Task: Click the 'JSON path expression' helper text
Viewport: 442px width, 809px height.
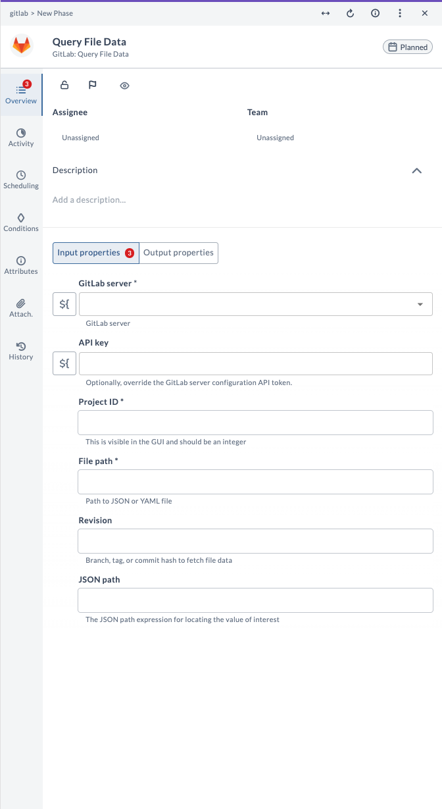Action: [x=182, y=619]
